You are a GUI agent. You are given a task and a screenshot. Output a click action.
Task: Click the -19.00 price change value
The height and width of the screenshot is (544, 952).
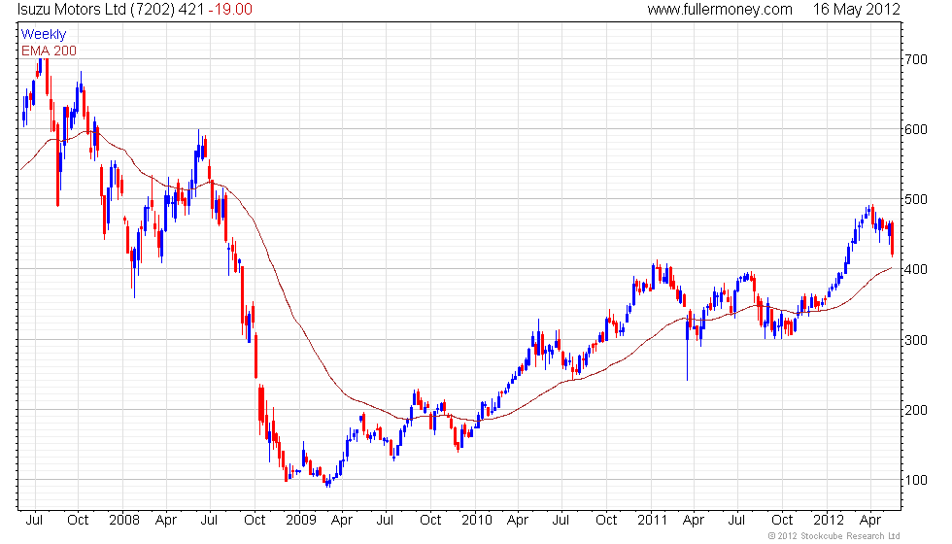pyautogui.click(x=230, y=10)
